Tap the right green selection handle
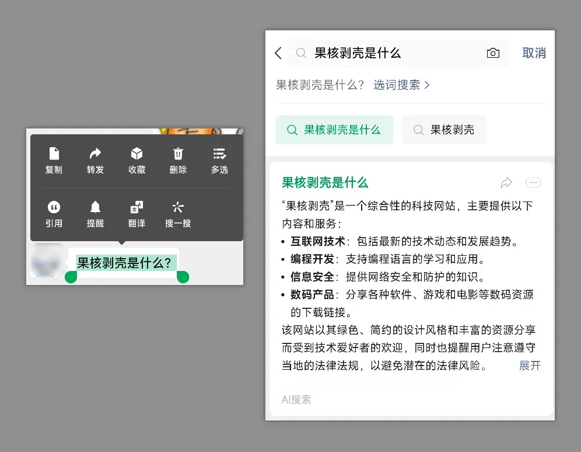Screen dimensions: 581x452 [183, 277]
